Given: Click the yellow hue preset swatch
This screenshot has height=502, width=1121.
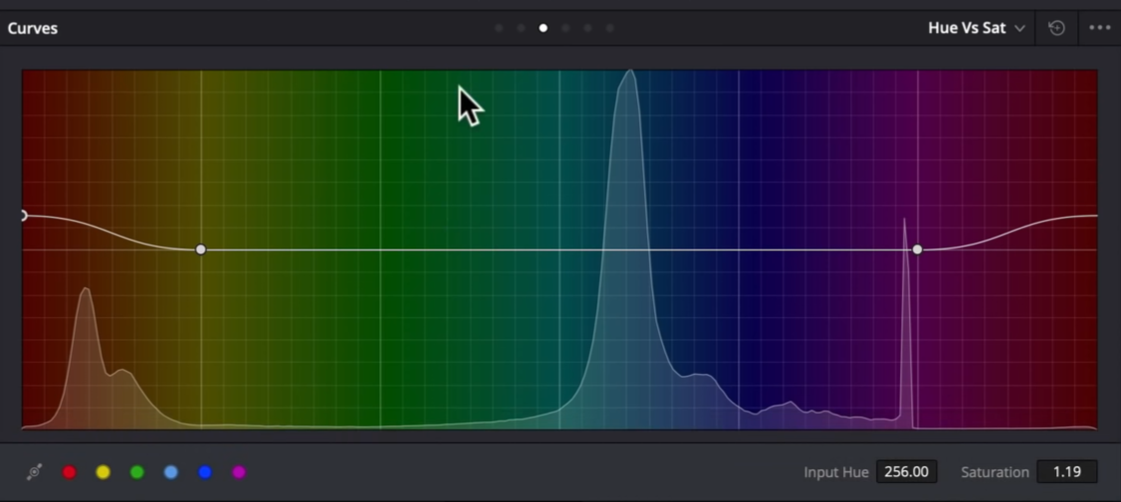Looking at the screenshot, I should [x=103, y=472].
